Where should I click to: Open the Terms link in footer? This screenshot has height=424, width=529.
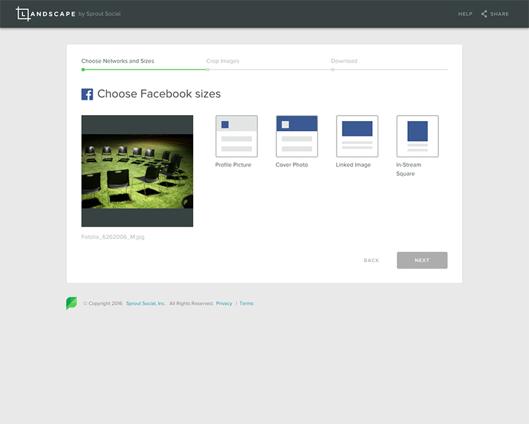(246, 304)
